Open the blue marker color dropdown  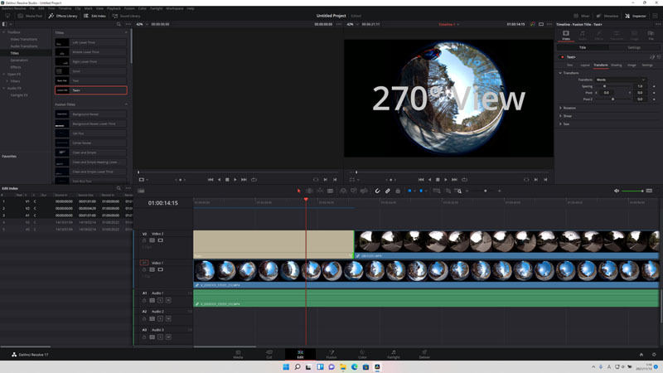coord(426,191)
